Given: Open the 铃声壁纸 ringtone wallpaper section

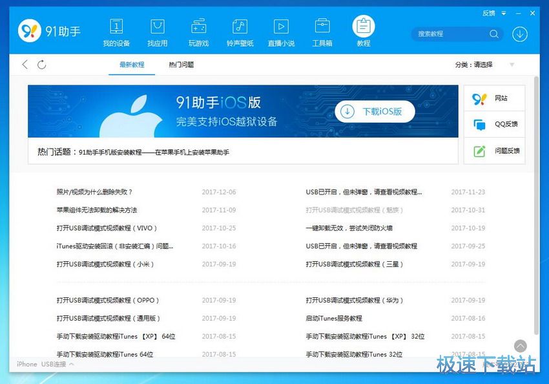Looking at the screenshot, I should pyautogui.click(x=240, y=33).
